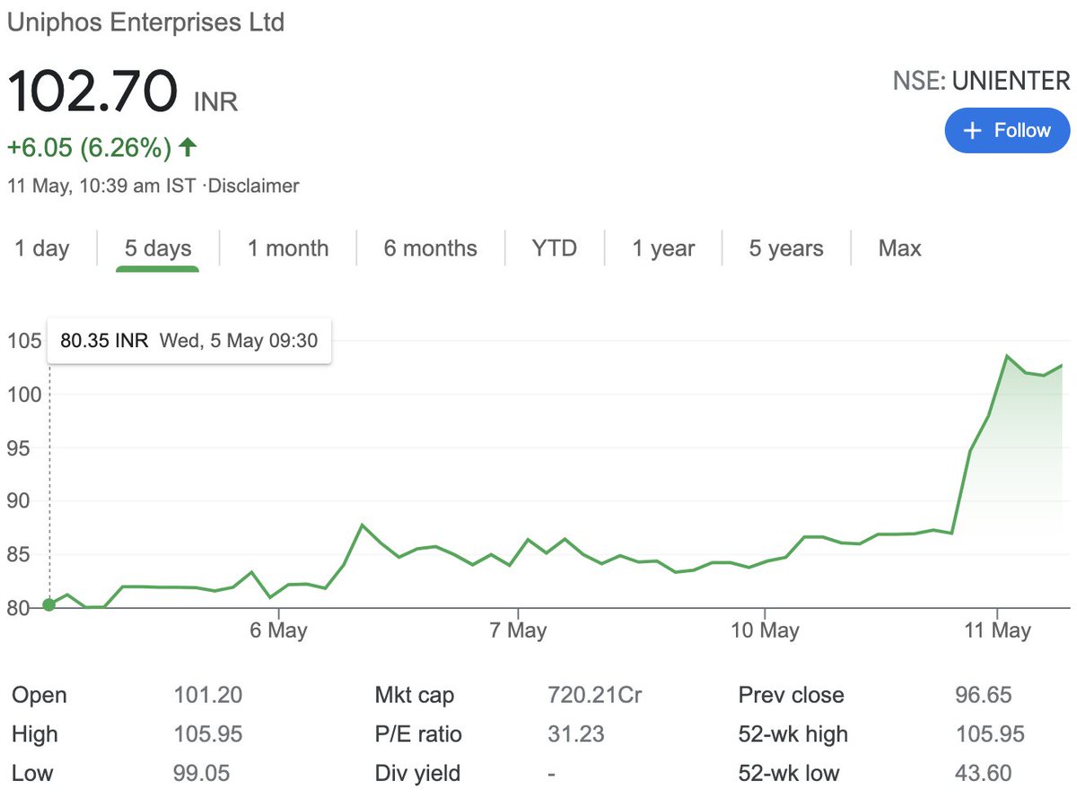Open the 5 years chart range

tap(785, 248)
